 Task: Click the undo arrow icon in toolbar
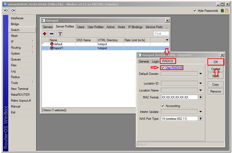coord(6,11)
